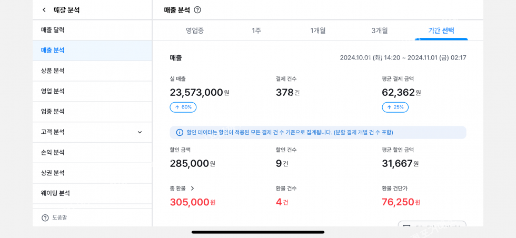
Task: Select the 3개월 period tab
Action: 380,31
